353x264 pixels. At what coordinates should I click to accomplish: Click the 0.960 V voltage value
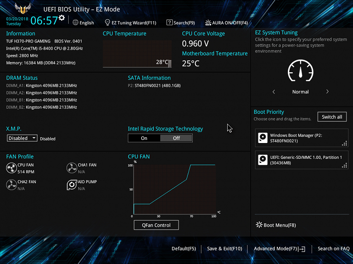coord(196,44)
